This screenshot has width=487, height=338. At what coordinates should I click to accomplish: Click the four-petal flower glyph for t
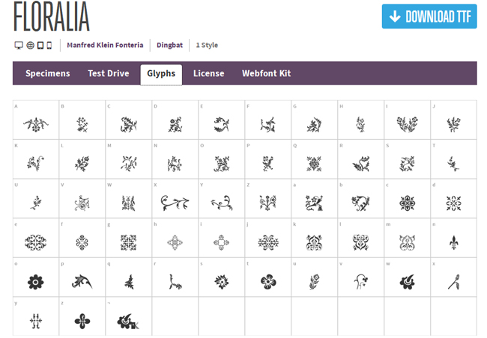point(268,282)
